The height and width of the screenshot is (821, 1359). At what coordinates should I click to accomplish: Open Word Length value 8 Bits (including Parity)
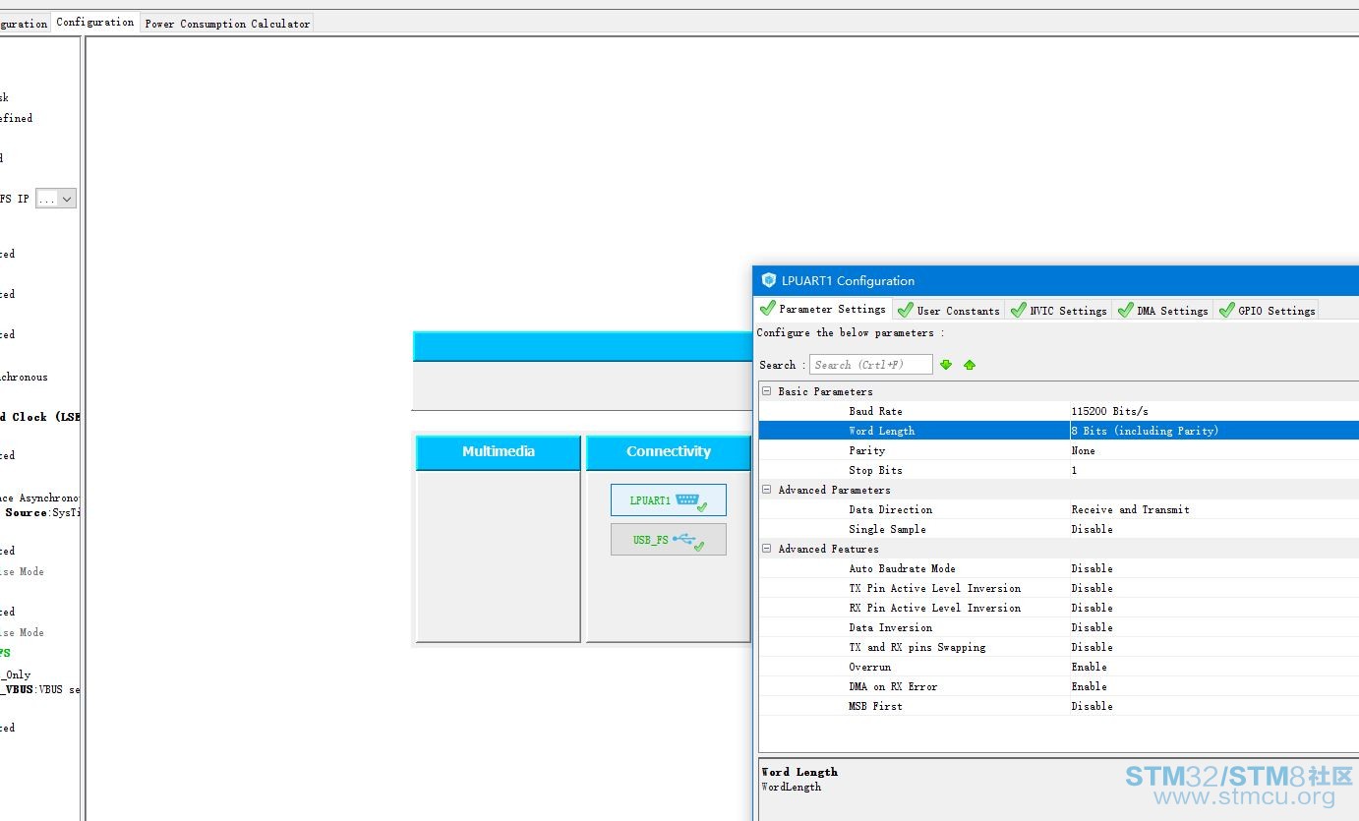tap(1145, 431)
